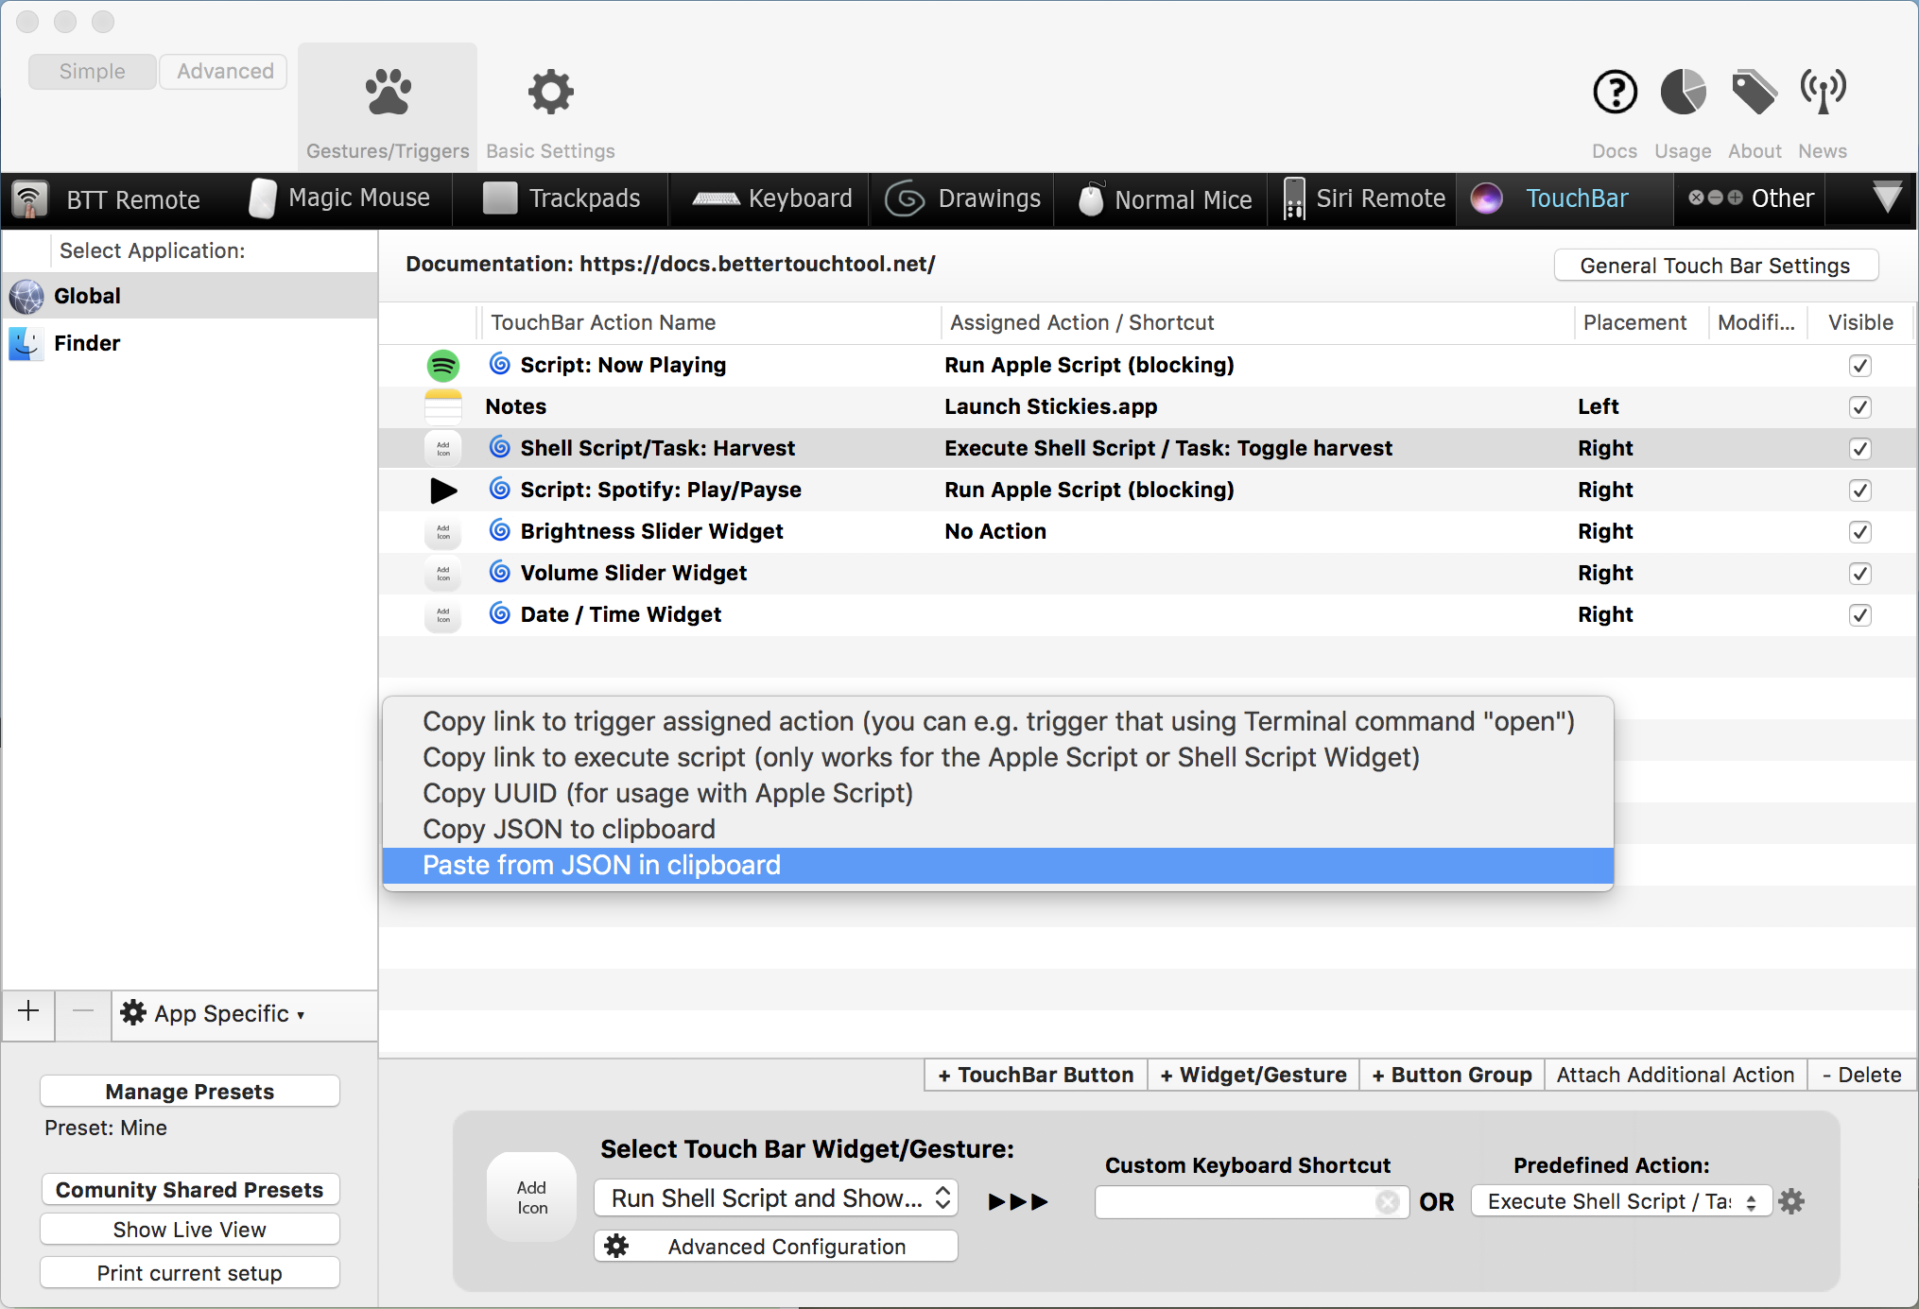Expand the App Specific dropdown
1919x1309 pixels.
(x=221, y=1014)
